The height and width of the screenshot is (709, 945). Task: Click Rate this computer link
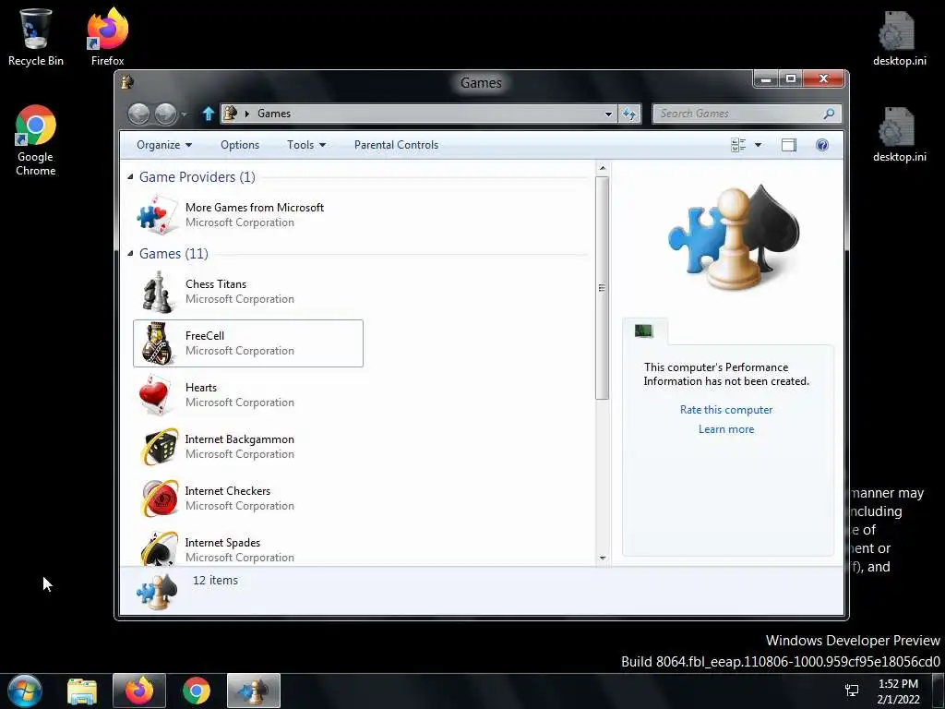point(726,409)
